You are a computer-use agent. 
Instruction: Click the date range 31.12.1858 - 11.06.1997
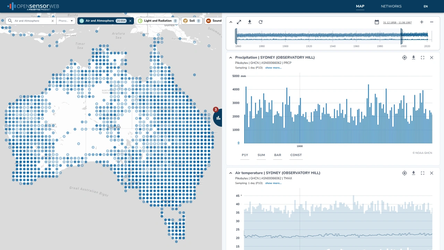click(397, 22)
